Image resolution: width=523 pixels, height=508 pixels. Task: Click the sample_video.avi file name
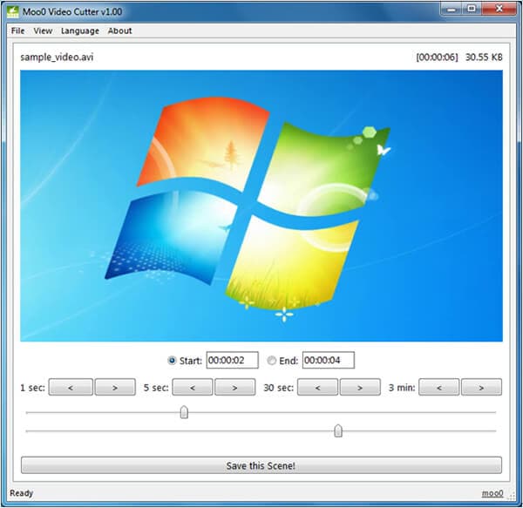(57, 58)
